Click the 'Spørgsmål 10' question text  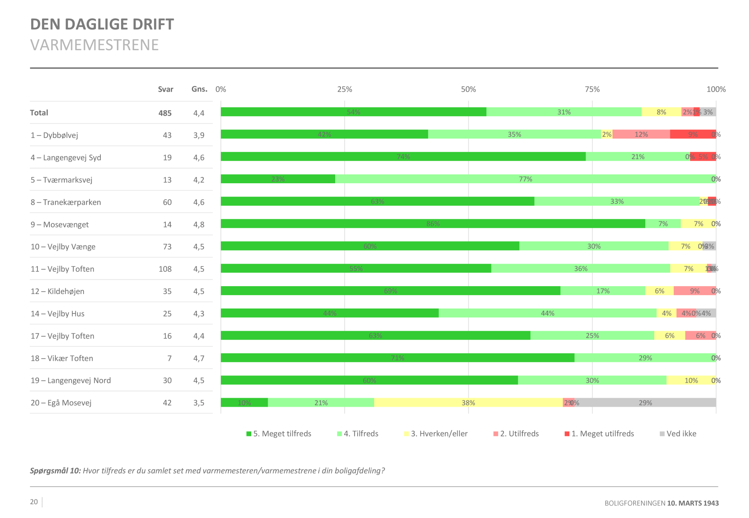[x=207, y=471]
